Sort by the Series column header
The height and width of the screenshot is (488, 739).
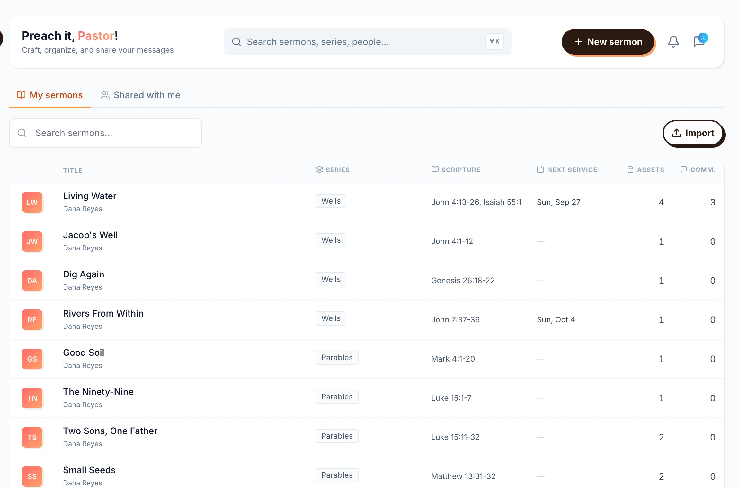pyautogui.click(x=333, y=170)
